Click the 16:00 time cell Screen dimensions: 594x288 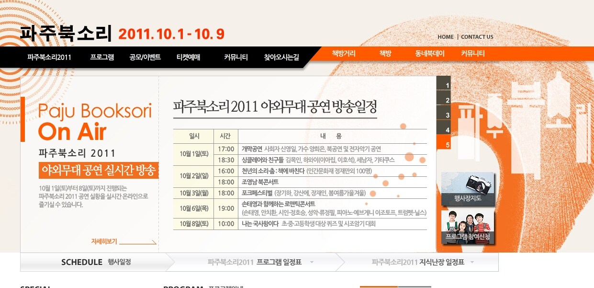(226, 171)
